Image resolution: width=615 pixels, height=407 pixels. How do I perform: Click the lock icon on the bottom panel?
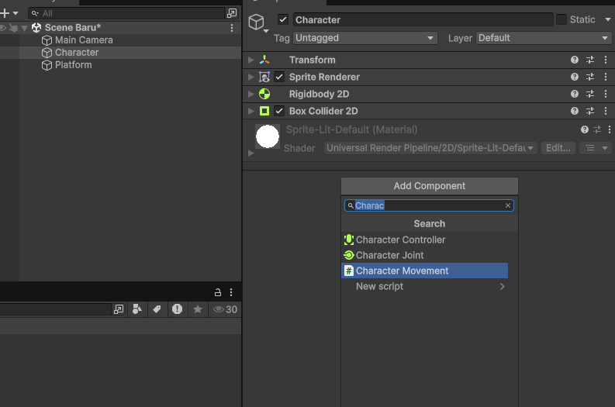click(x=218, y=292)
